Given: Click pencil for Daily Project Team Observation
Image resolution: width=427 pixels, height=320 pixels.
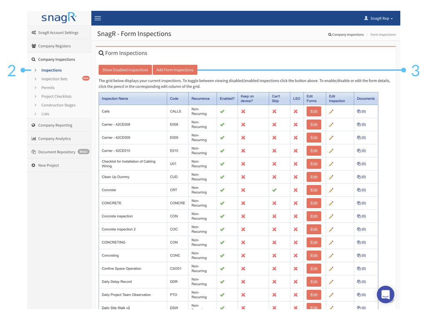Looking at the screenshot, I should coord(331,295).
